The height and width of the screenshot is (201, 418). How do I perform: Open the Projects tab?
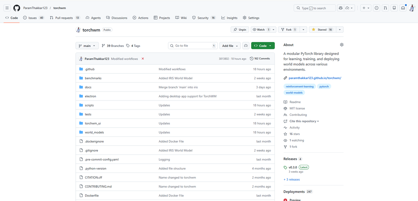coord(162,18)
